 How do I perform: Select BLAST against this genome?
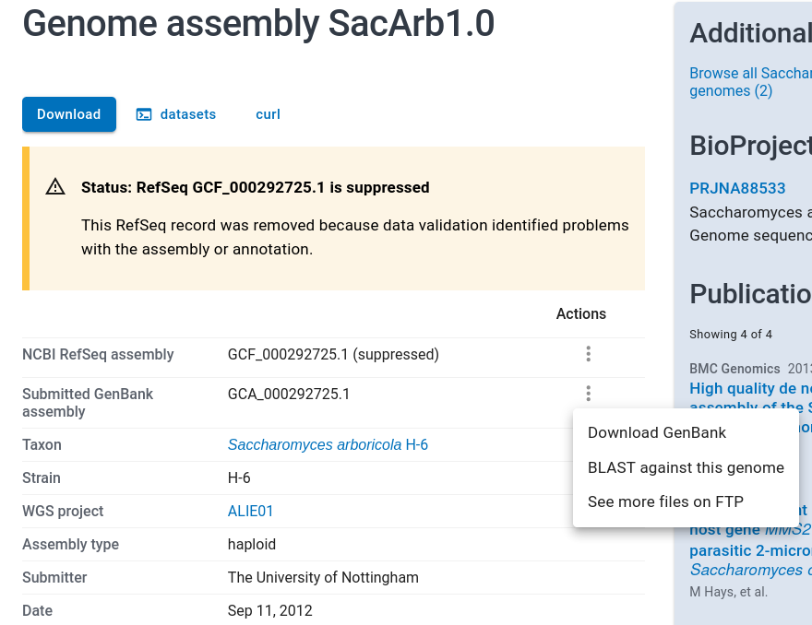click(686, 467)
